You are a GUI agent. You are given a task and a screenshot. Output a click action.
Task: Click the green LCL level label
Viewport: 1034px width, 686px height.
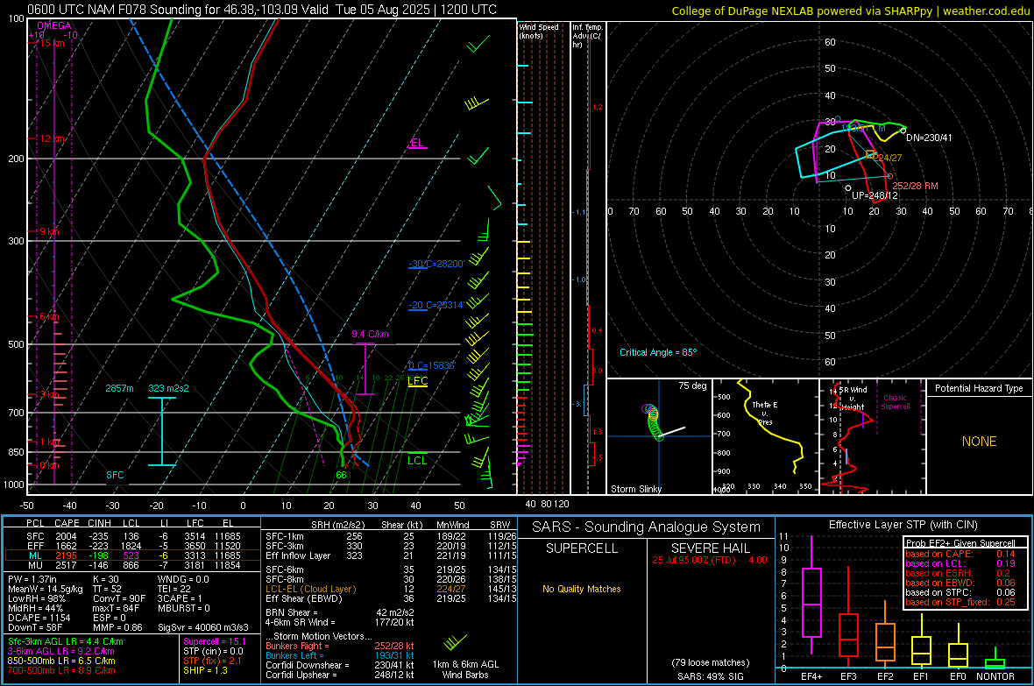pos(417,461)
